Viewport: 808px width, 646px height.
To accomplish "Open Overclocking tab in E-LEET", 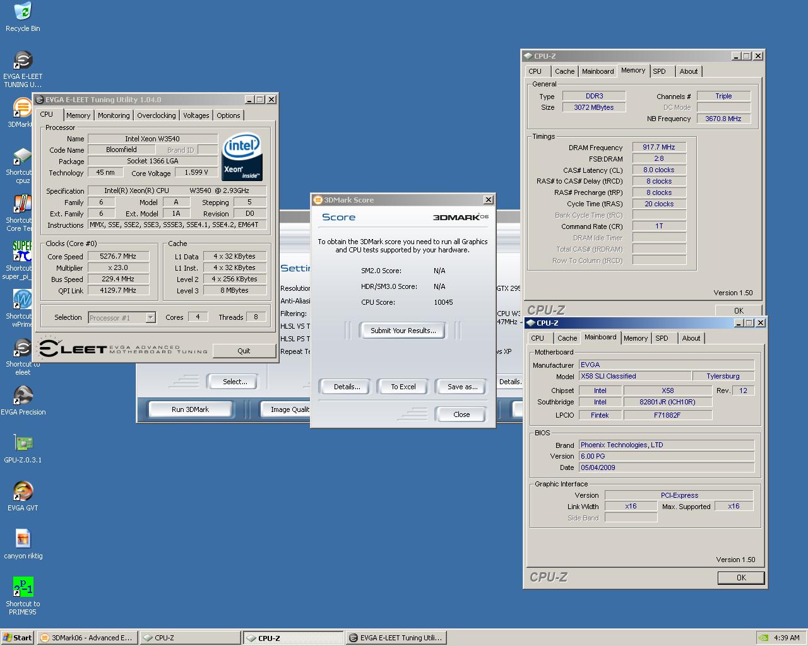I will coord(157,115).
